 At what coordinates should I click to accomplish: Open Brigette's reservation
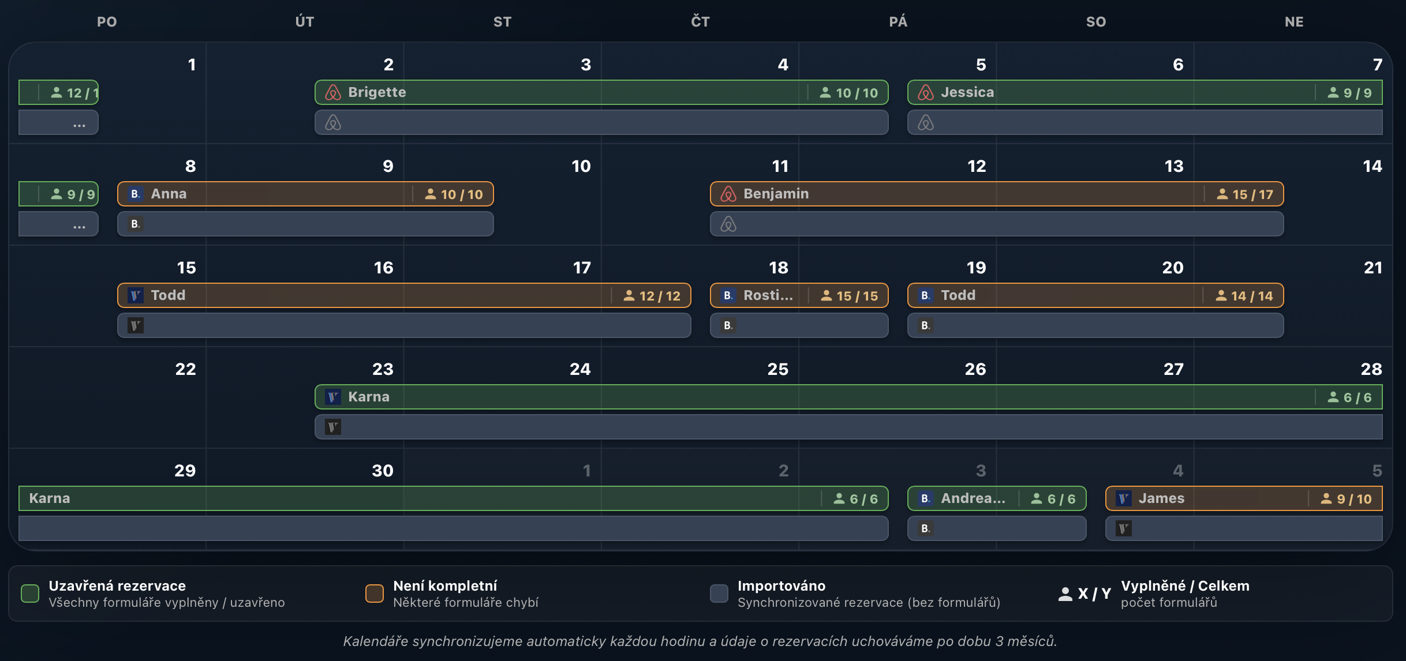(601, 92)
